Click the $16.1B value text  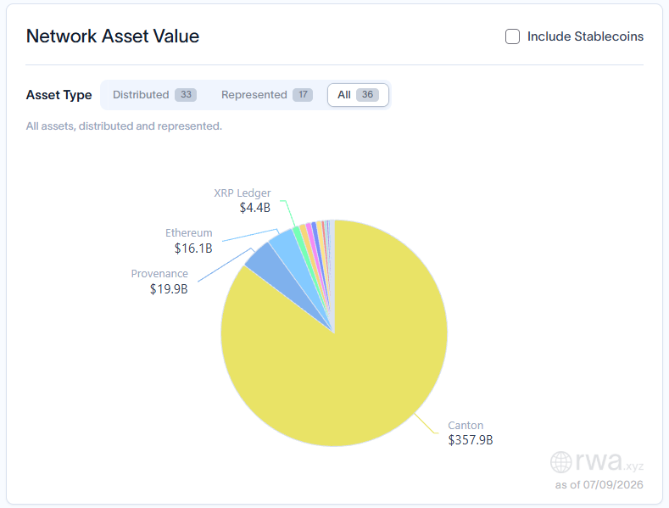coord(193,248)
